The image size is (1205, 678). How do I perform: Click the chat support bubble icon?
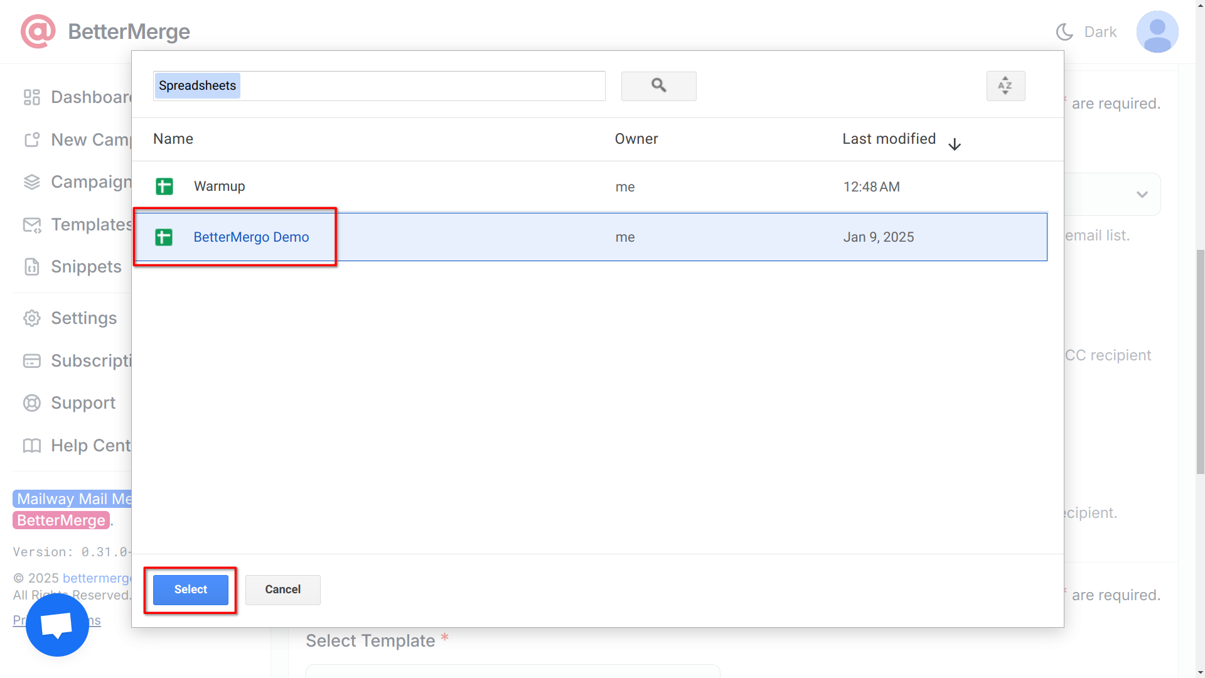pos(57,625)
